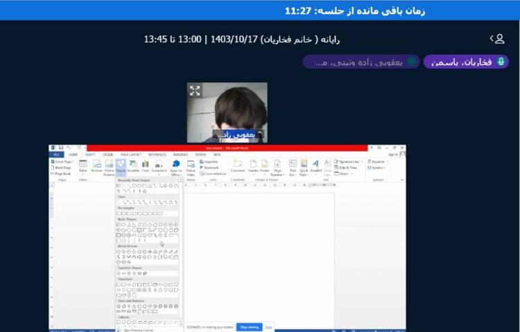Screen dimensions: 520x332
Task: Select the Fakharian Yasaman participant chip
Action: point(466,62)
